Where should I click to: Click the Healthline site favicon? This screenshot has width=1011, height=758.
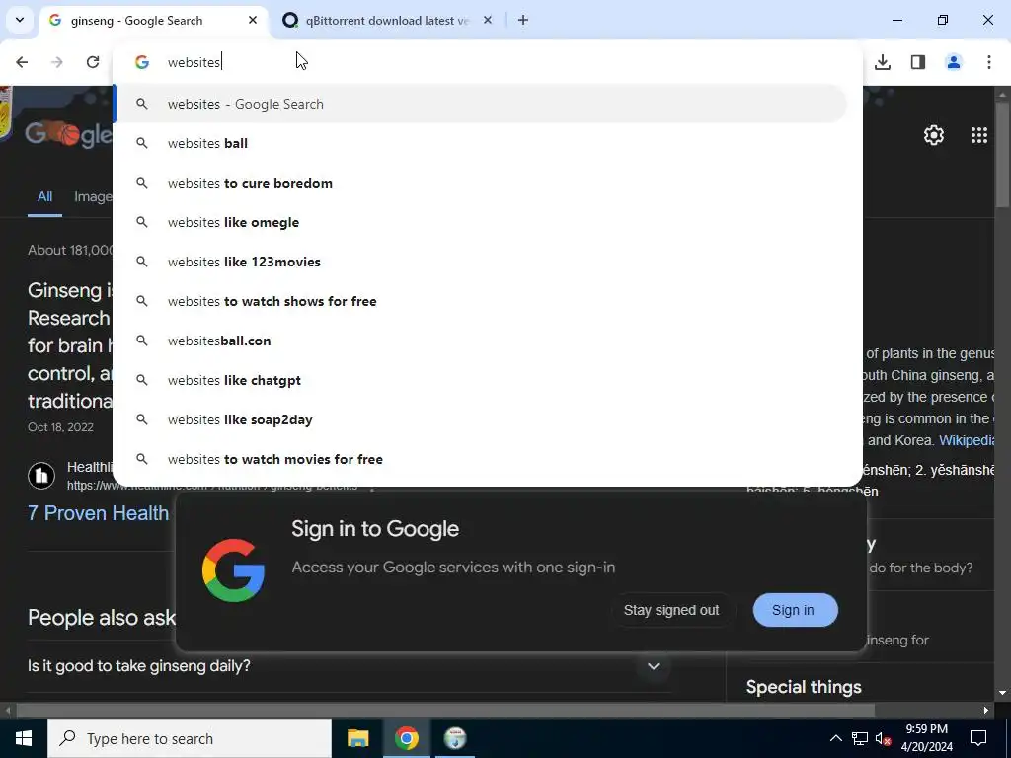(x=41, y=476)
